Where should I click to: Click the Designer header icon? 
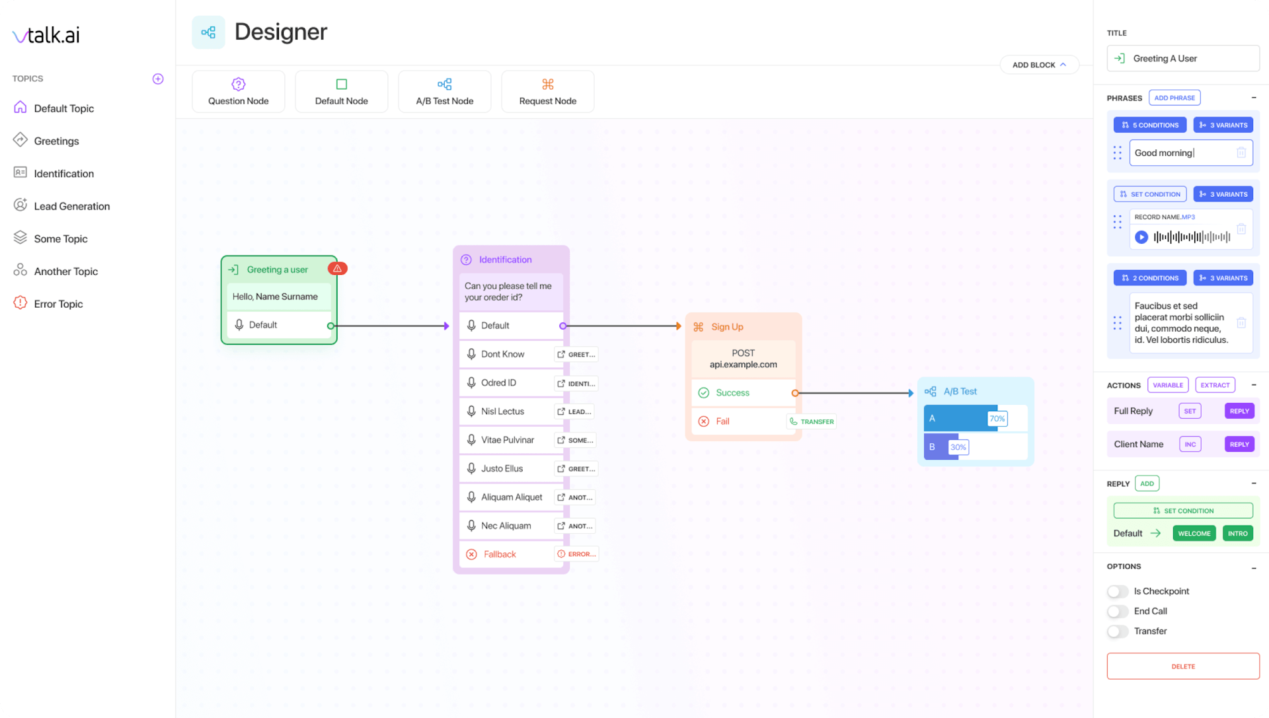tap(208, 32)
